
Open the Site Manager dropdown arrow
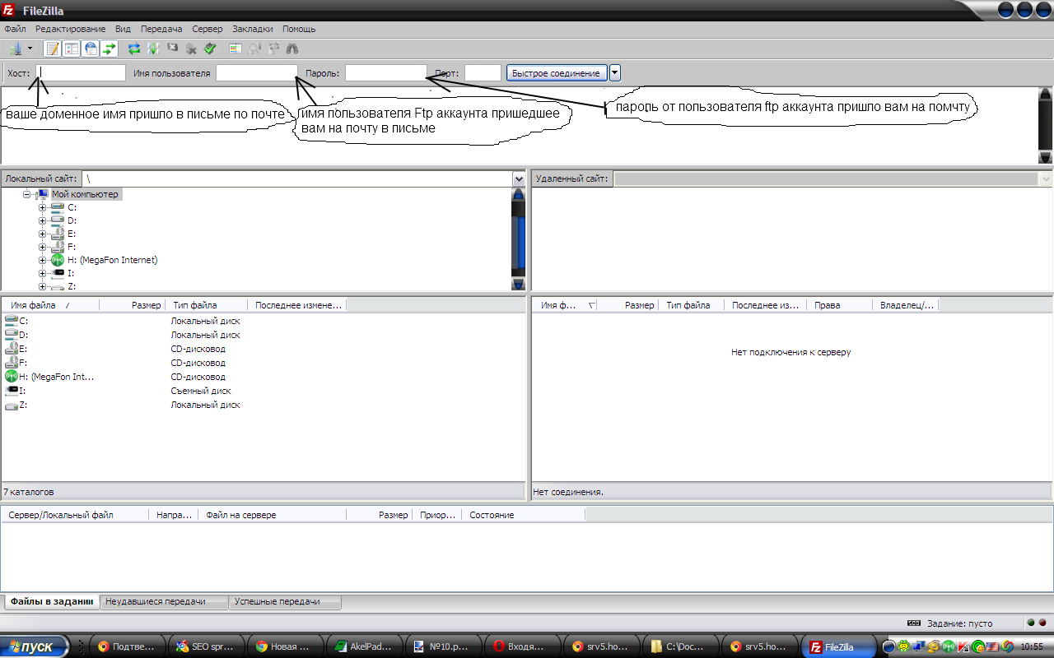pos(30,49)
